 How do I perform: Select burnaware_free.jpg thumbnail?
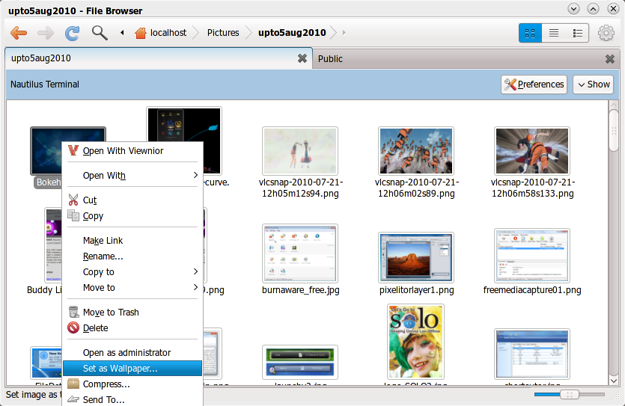pyautogui.click(x=300, y=253)
